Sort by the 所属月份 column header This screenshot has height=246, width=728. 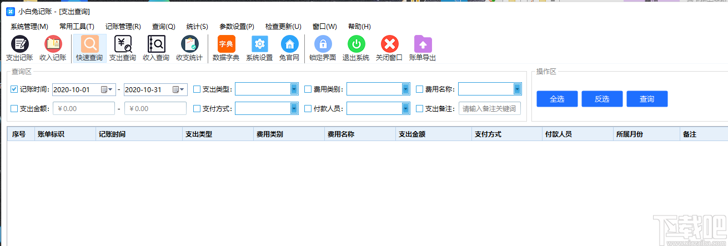pyautogui.click(x=646, y=134)
